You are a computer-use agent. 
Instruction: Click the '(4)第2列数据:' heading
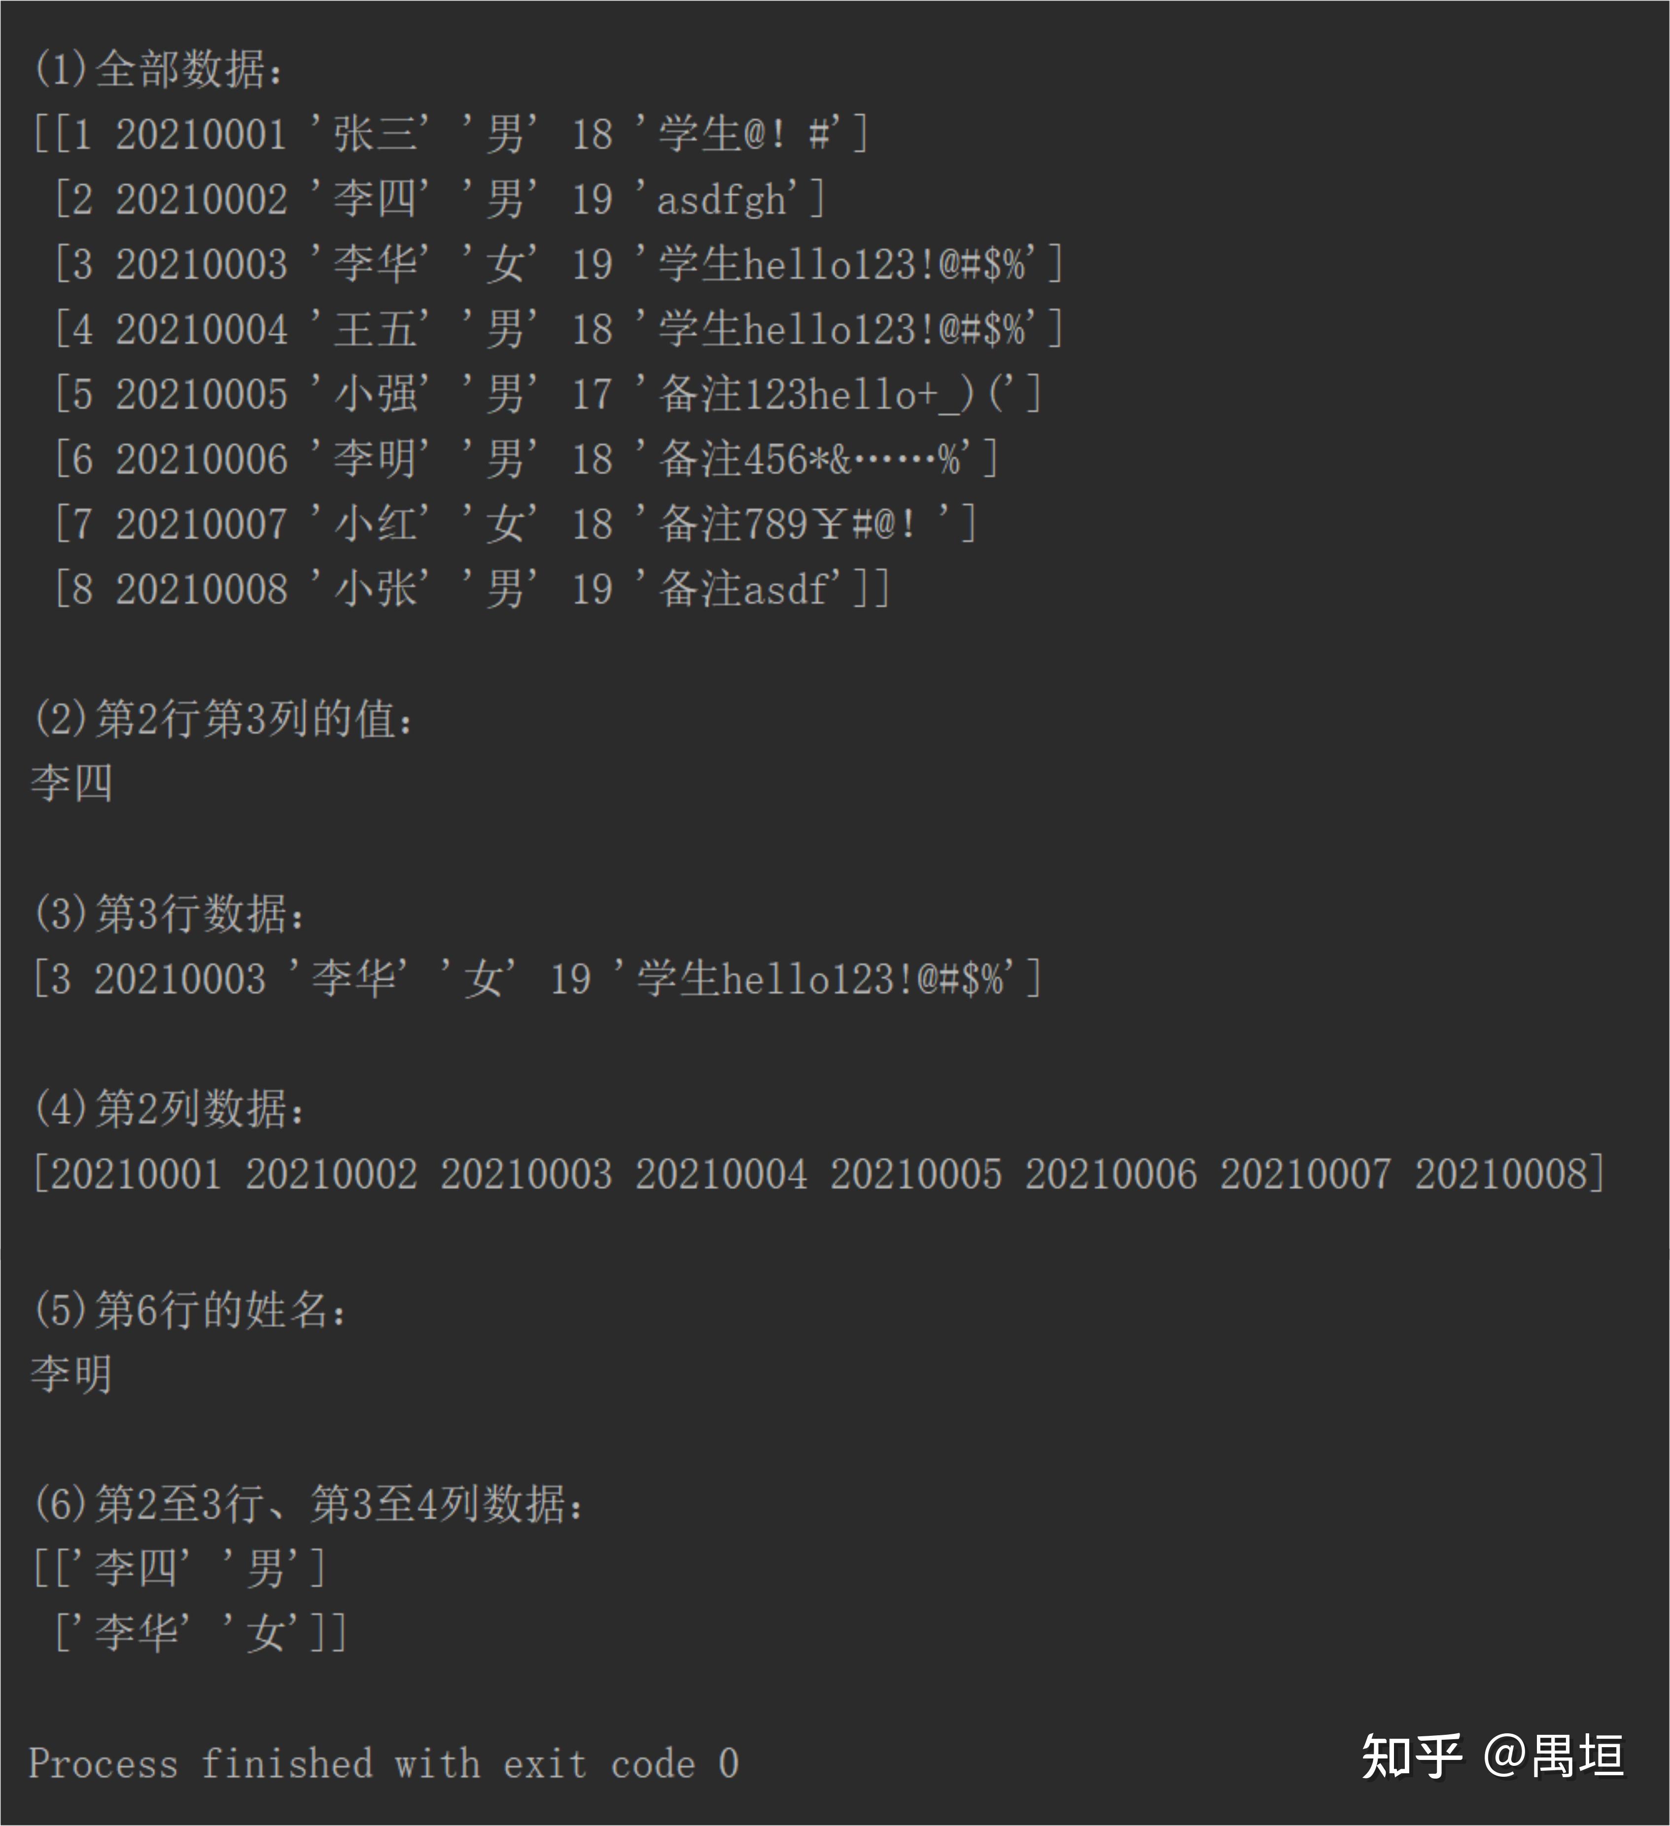[x=169, y=1110]
